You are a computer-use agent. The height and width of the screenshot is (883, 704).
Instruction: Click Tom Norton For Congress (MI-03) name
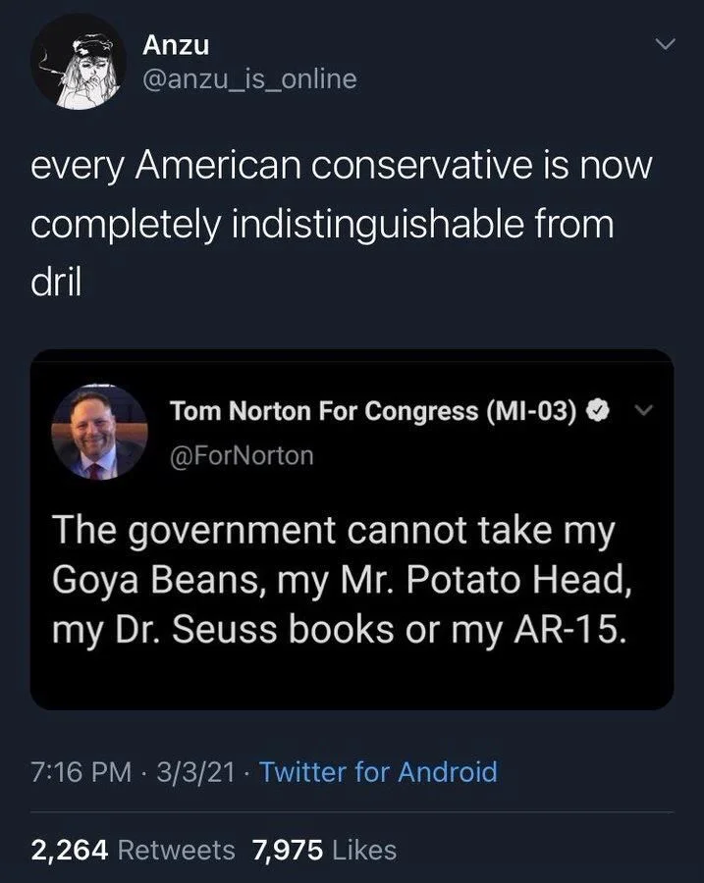[x=369, y=410]
